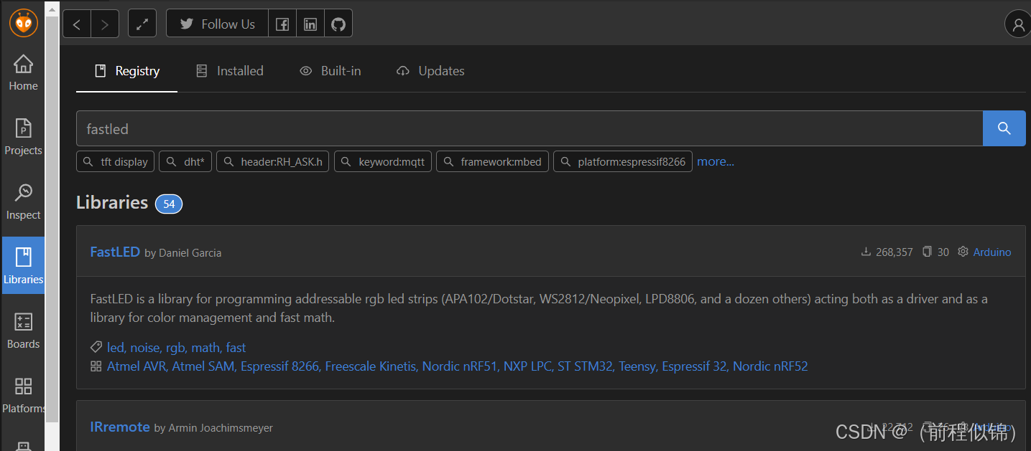
Task: Select the Libraries sidebar section
Action: (23, 265)
